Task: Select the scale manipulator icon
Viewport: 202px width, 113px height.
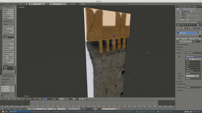Action: point(50,99)
